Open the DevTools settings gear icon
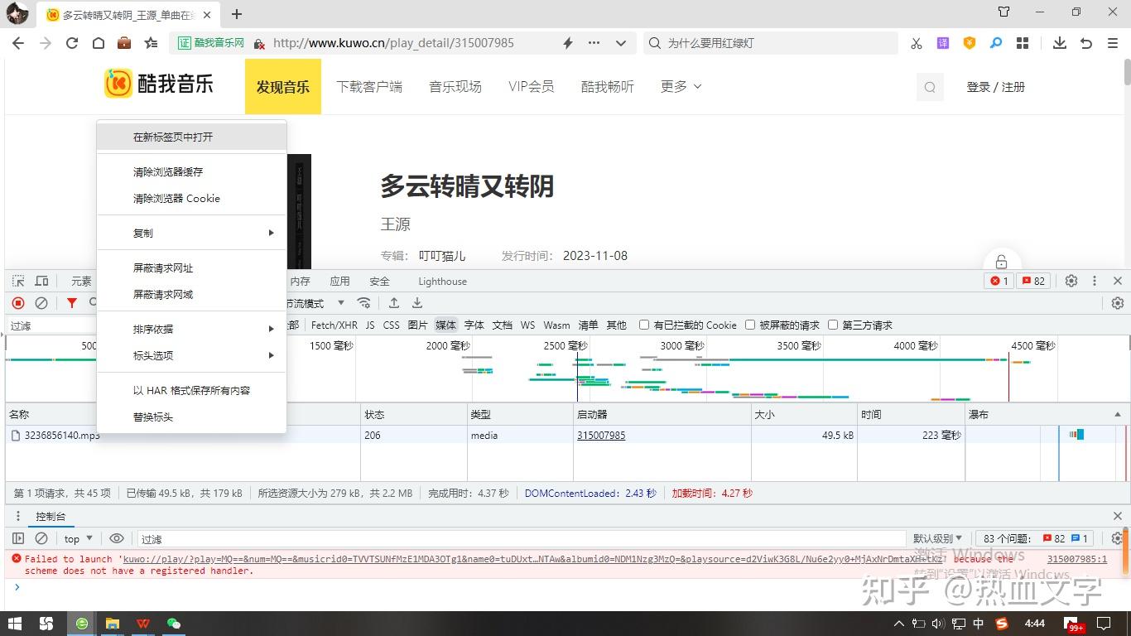1131x636 pixels. tap(1071, 281)
